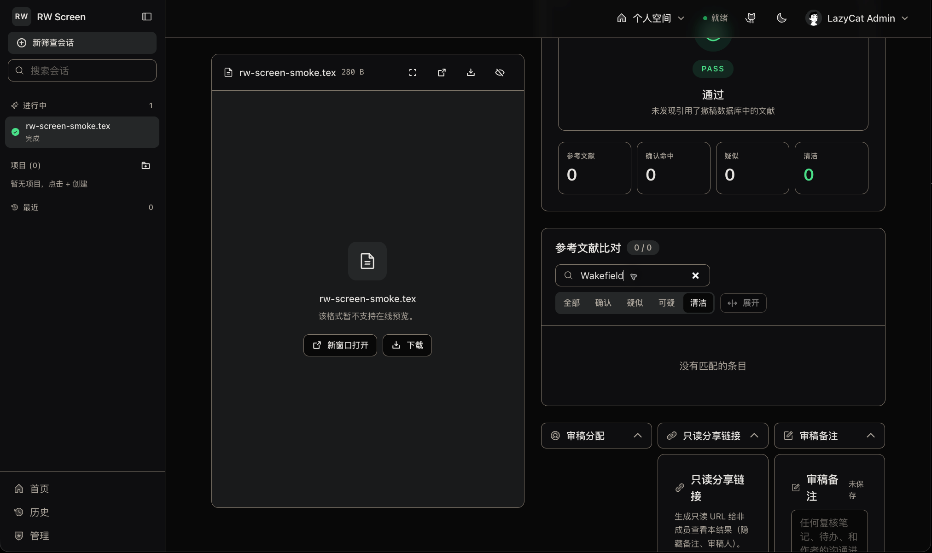
Task: Open the personal workspace dropdown
Action: point(651,18)
